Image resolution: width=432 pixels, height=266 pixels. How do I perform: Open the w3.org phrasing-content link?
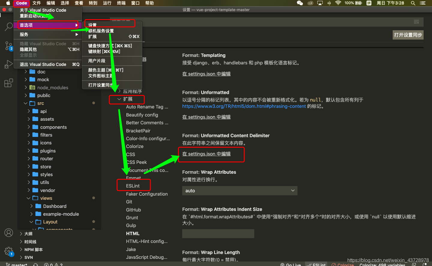(x=244, y=106)
